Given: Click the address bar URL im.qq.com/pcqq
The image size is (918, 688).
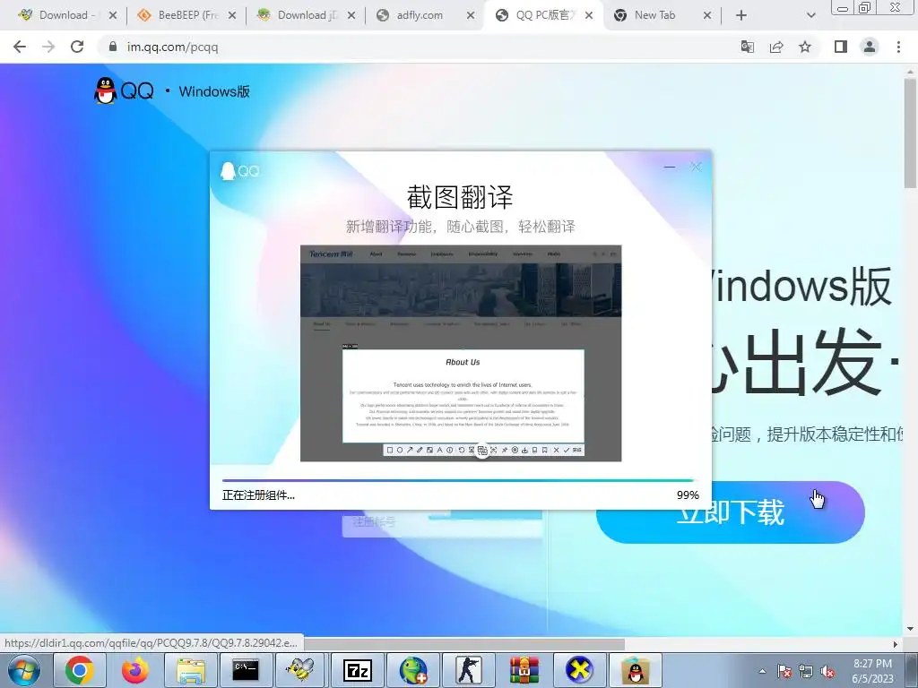Looking at the screenshot, I should coord(173,47).
